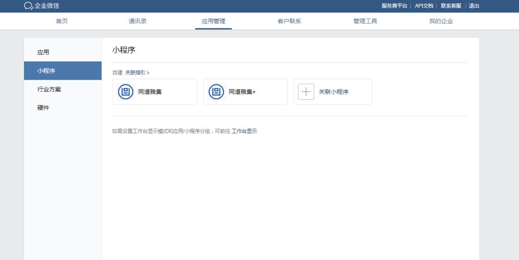This screenshot has height=260, width=519.
Task: Click the 关联小程序 label
Action: pos(334,92)
